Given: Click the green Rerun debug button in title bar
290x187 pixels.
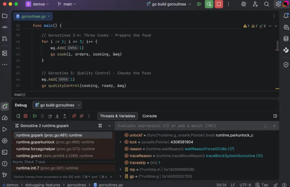Looking at the screenshot, I should (x=209, y=4).
